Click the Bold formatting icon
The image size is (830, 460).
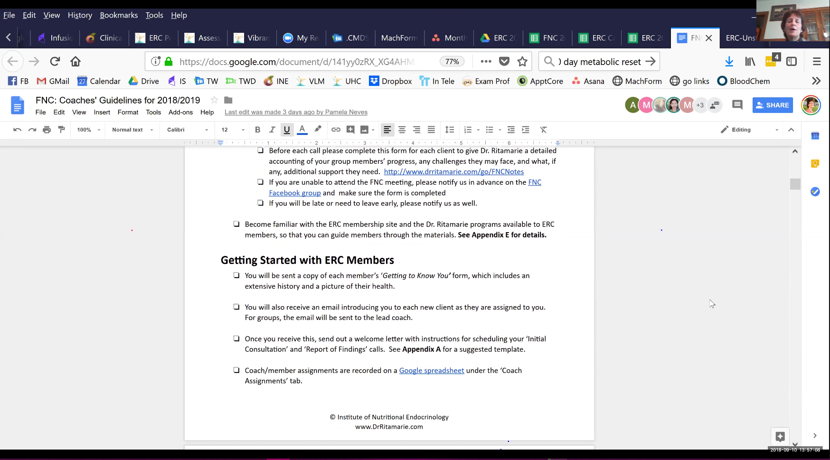(x=257, y=130)
